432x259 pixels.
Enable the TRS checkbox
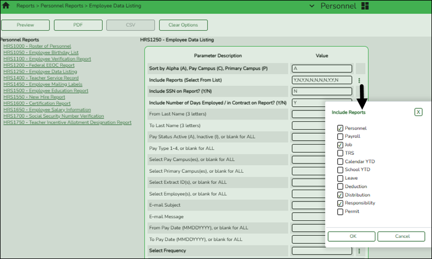click(340, 153)
